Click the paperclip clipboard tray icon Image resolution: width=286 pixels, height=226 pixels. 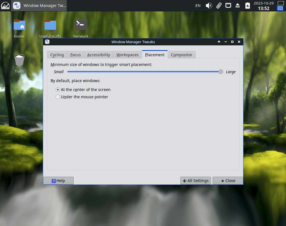pos(219,6)
